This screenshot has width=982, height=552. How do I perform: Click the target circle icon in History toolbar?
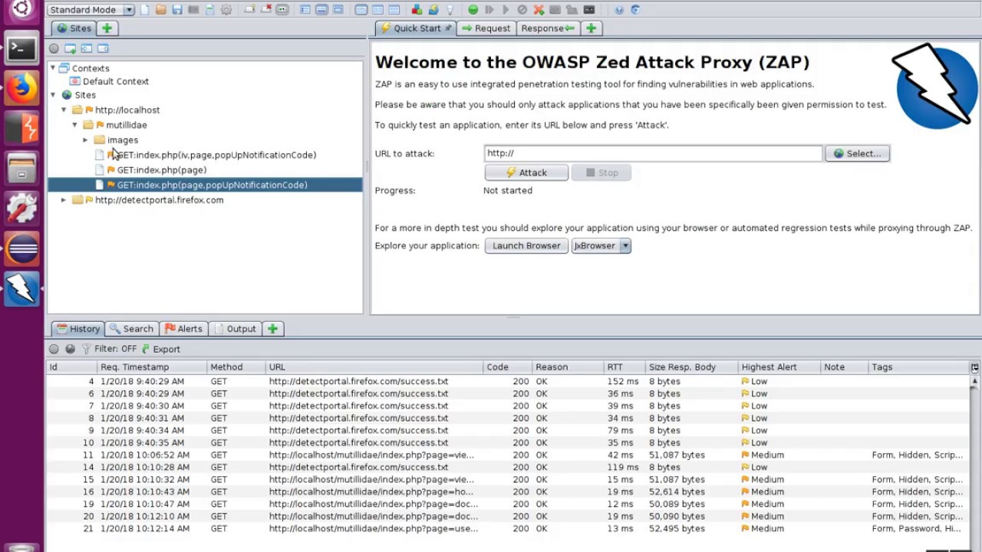click(x=54, y=349)
